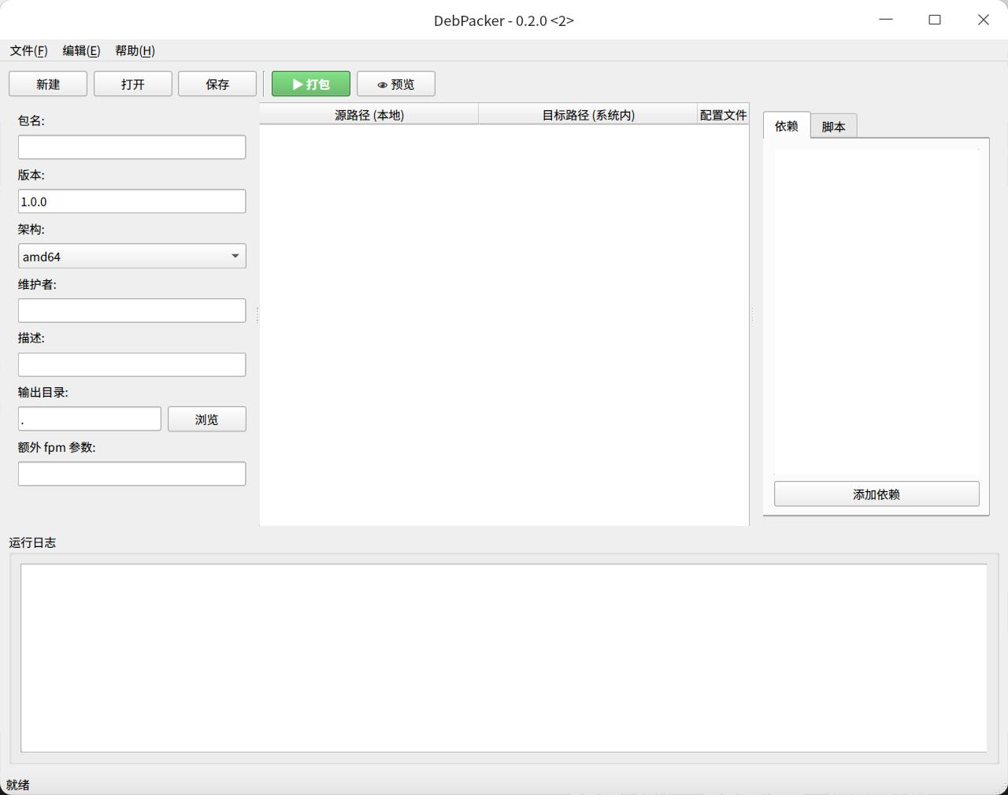Click the 源路径 (本地) column header
The image size is (1008, 795).
369,115
